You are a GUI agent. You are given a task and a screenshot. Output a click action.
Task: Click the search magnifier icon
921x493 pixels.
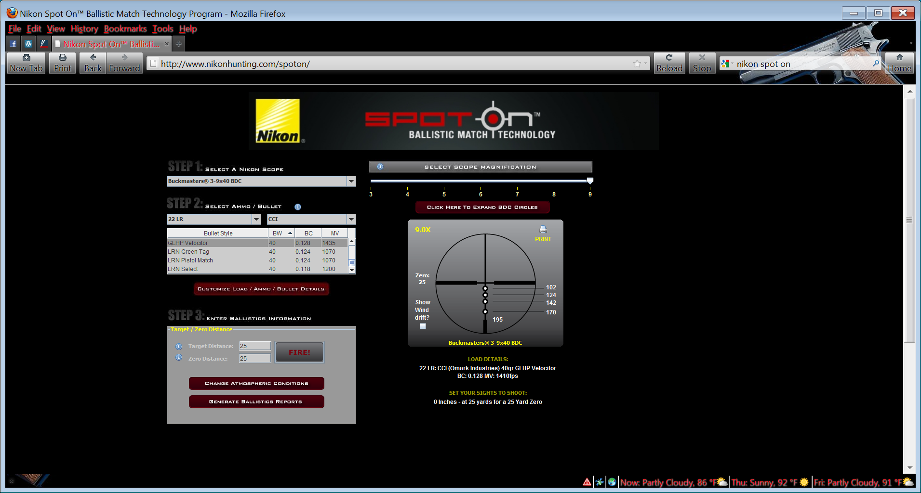(x=876, y=64)
